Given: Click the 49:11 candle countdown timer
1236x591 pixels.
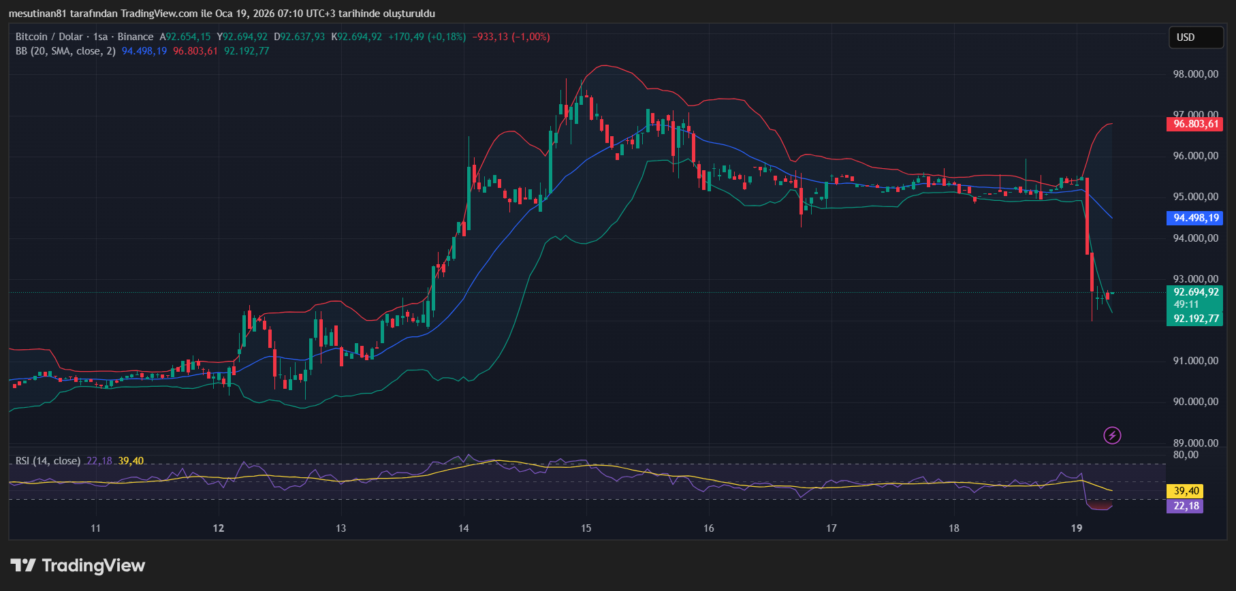Looking at the screenshot, I should point(1186,304).
